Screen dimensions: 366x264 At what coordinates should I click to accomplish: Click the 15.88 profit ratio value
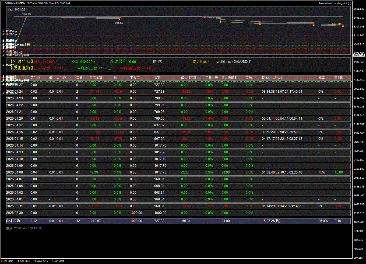pos(339,172)
